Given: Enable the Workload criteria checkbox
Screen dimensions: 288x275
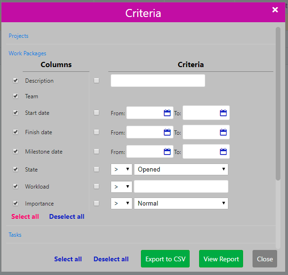Looking at the screenshot, I should [x=96, y=186].
